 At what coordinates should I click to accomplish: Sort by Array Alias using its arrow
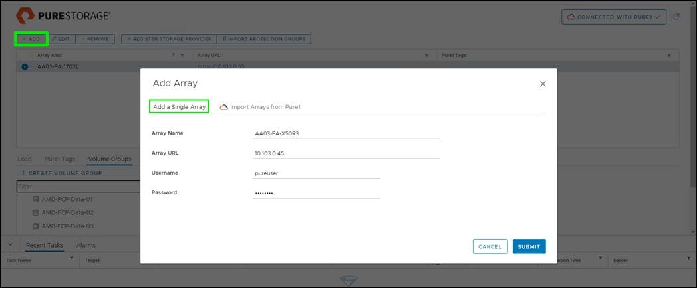(174, 56)
